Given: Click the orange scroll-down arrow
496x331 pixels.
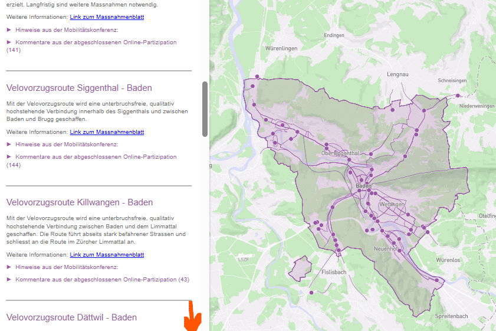Looking at the screenshot, I should point(192,317).
